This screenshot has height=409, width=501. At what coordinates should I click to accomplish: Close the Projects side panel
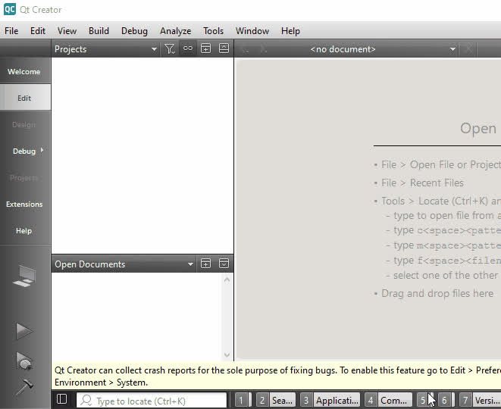pyautogui.click(x=224, y=48)
